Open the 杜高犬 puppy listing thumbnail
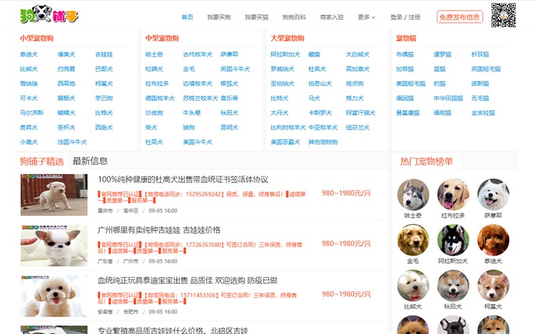 [x=54, y=195]
